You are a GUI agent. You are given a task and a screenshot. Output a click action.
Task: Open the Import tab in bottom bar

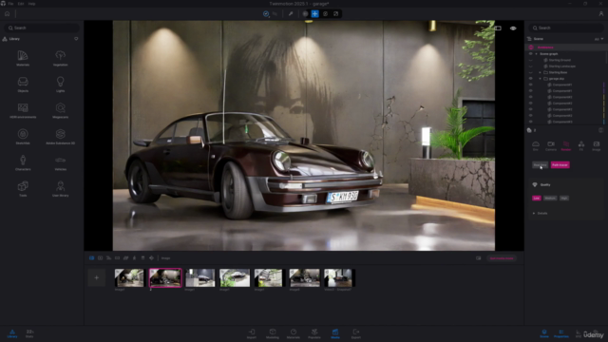252,333
